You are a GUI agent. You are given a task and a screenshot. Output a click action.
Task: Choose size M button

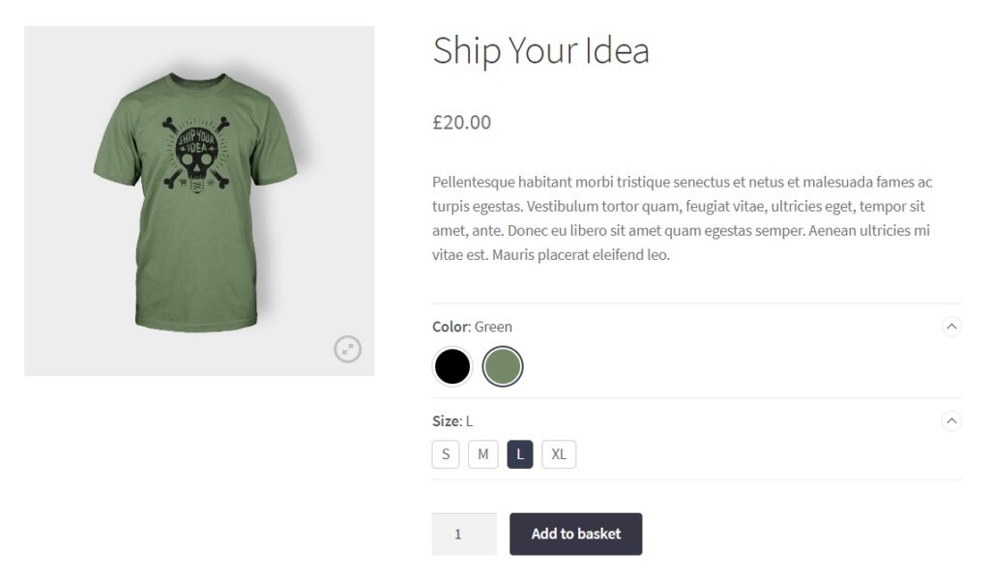(482, 454)
